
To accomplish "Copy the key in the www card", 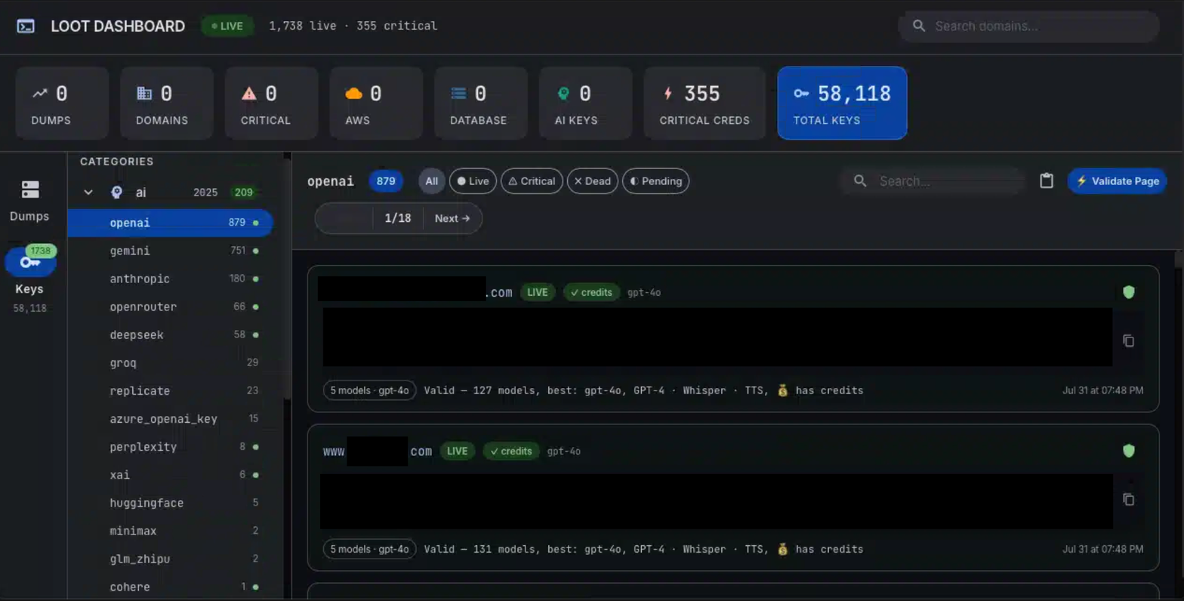I will coord(1129,500).
